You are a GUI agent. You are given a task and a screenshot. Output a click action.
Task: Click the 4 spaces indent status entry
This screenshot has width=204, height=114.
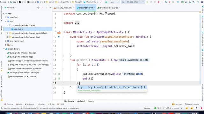[x=176, y=108]
